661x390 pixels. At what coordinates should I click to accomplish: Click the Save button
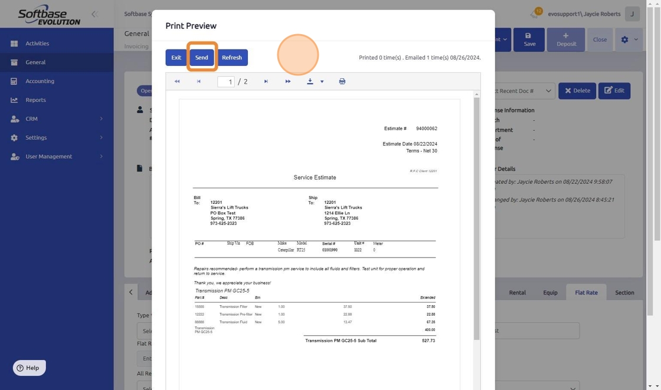pyautogui.click(x=529, y=39)
